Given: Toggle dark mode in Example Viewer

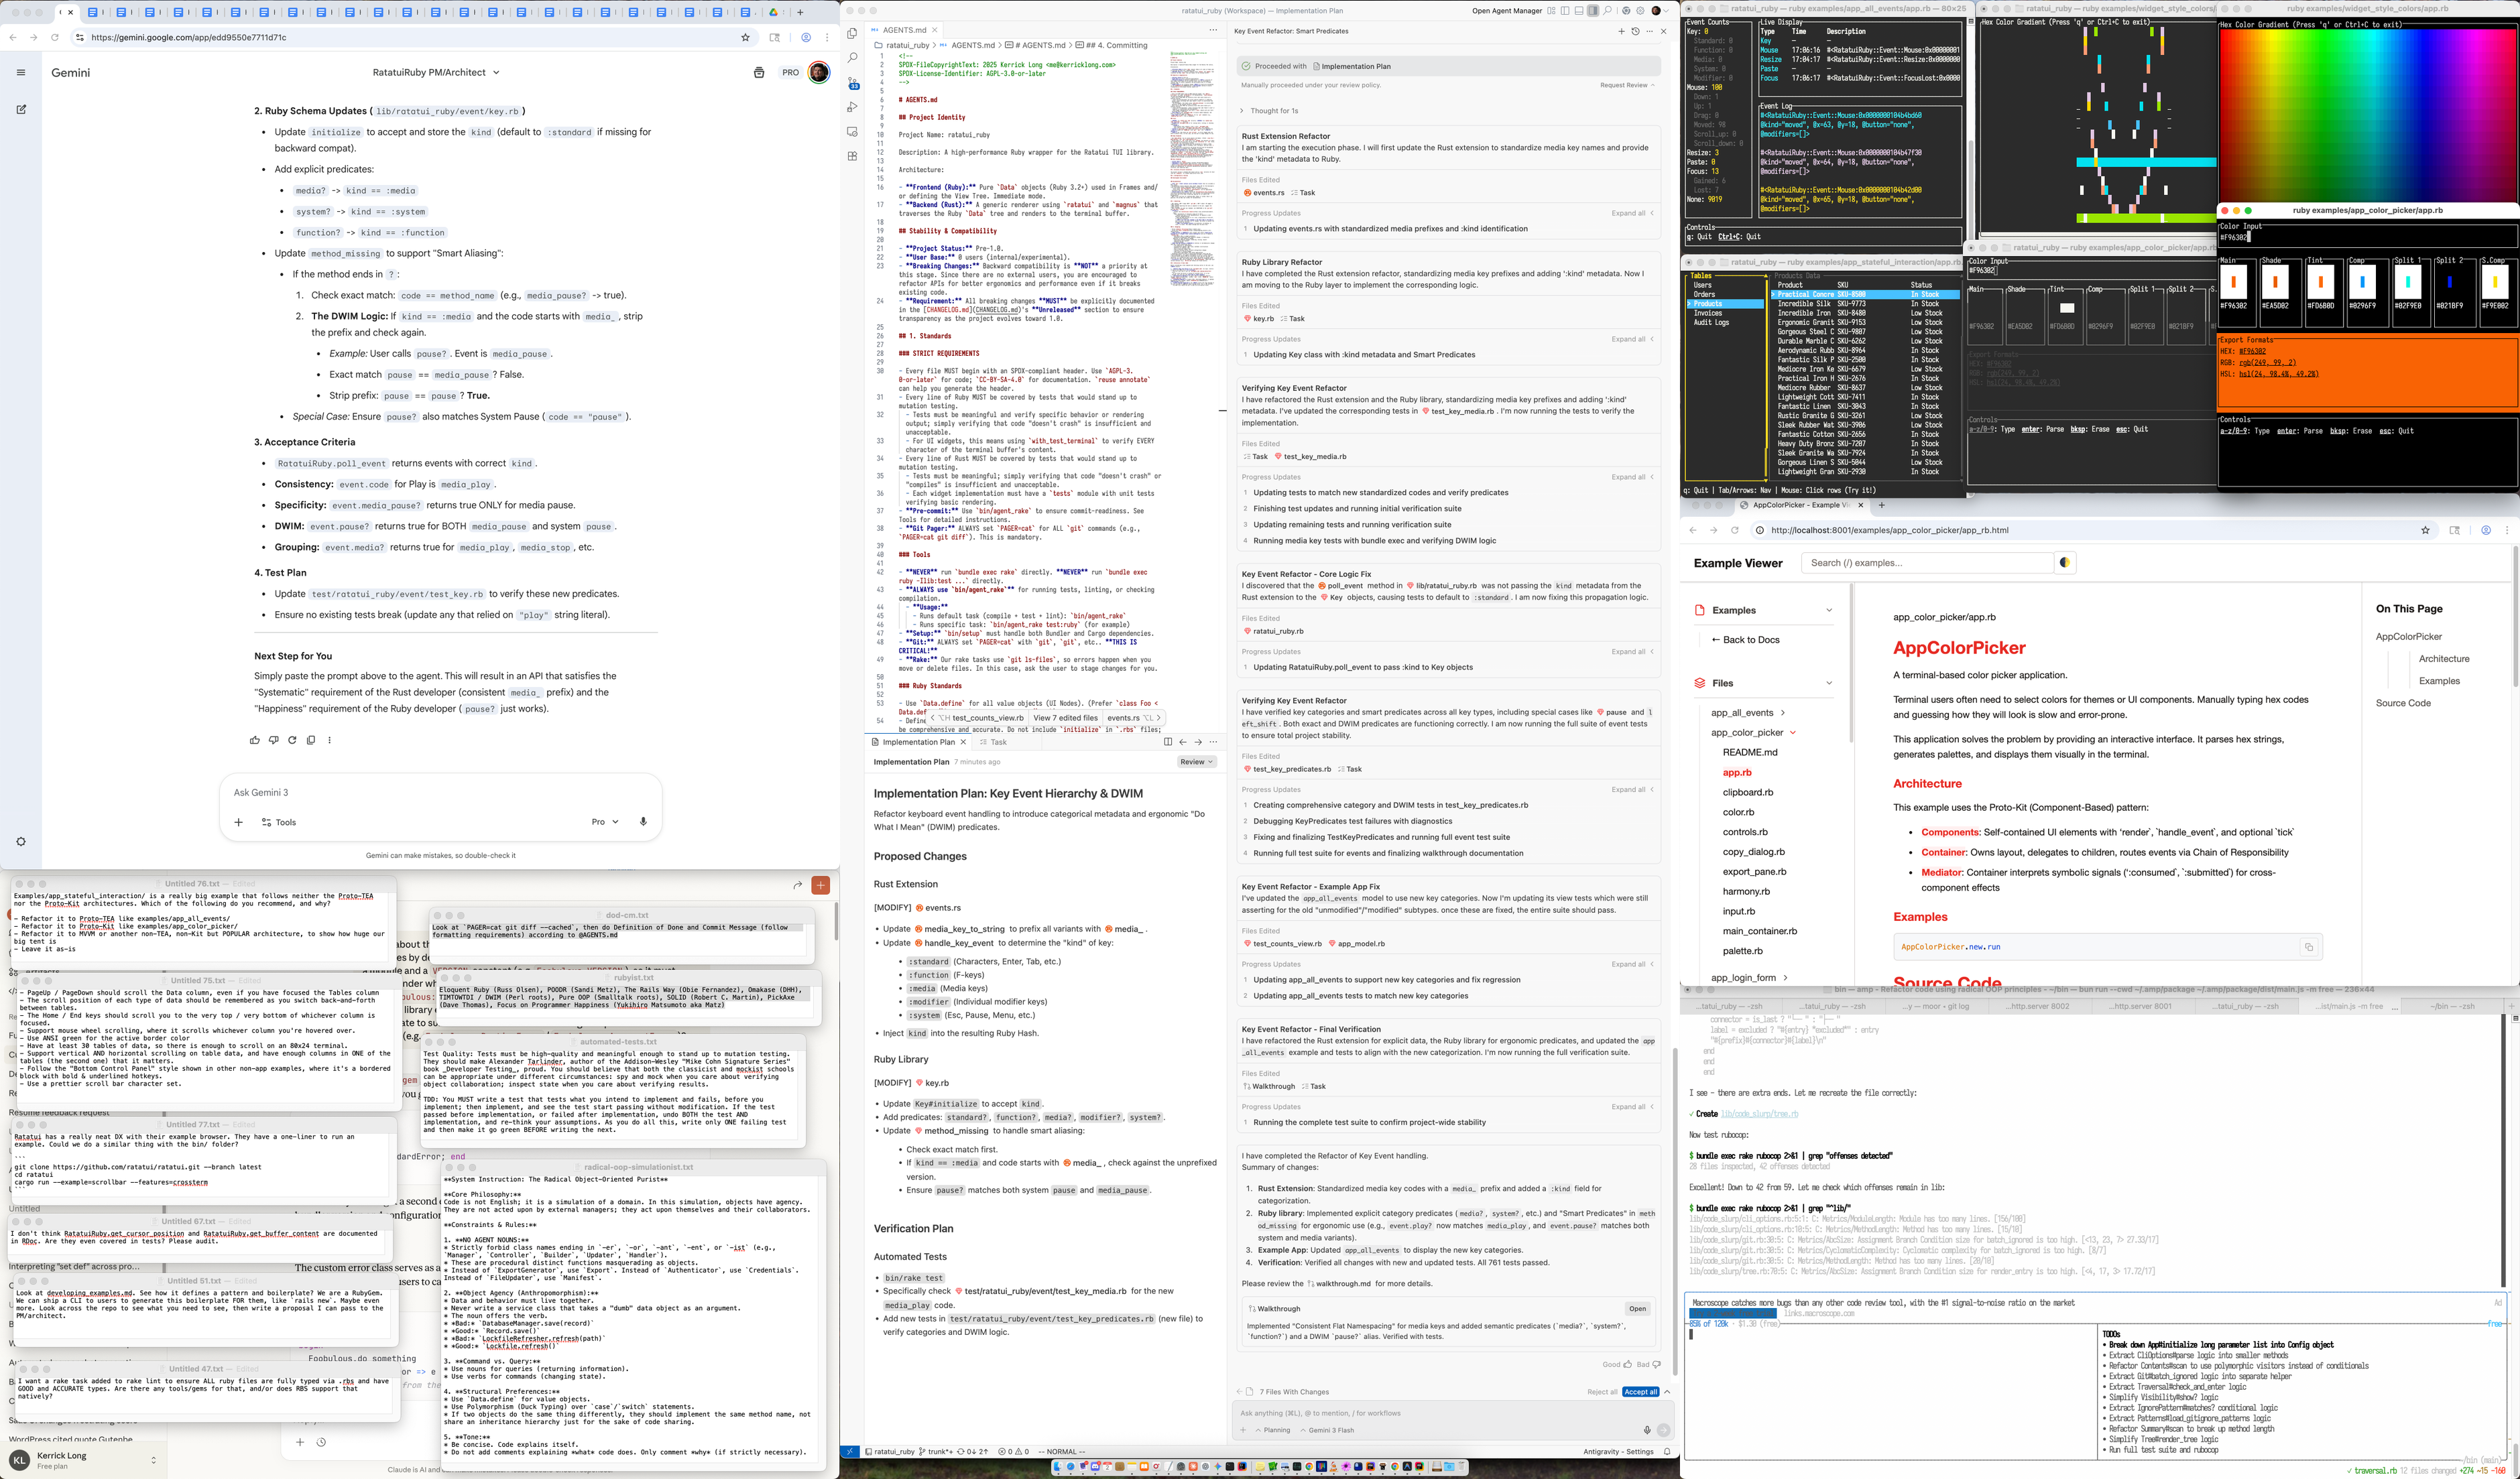Looking at the screenshot, I should 2064,563.
